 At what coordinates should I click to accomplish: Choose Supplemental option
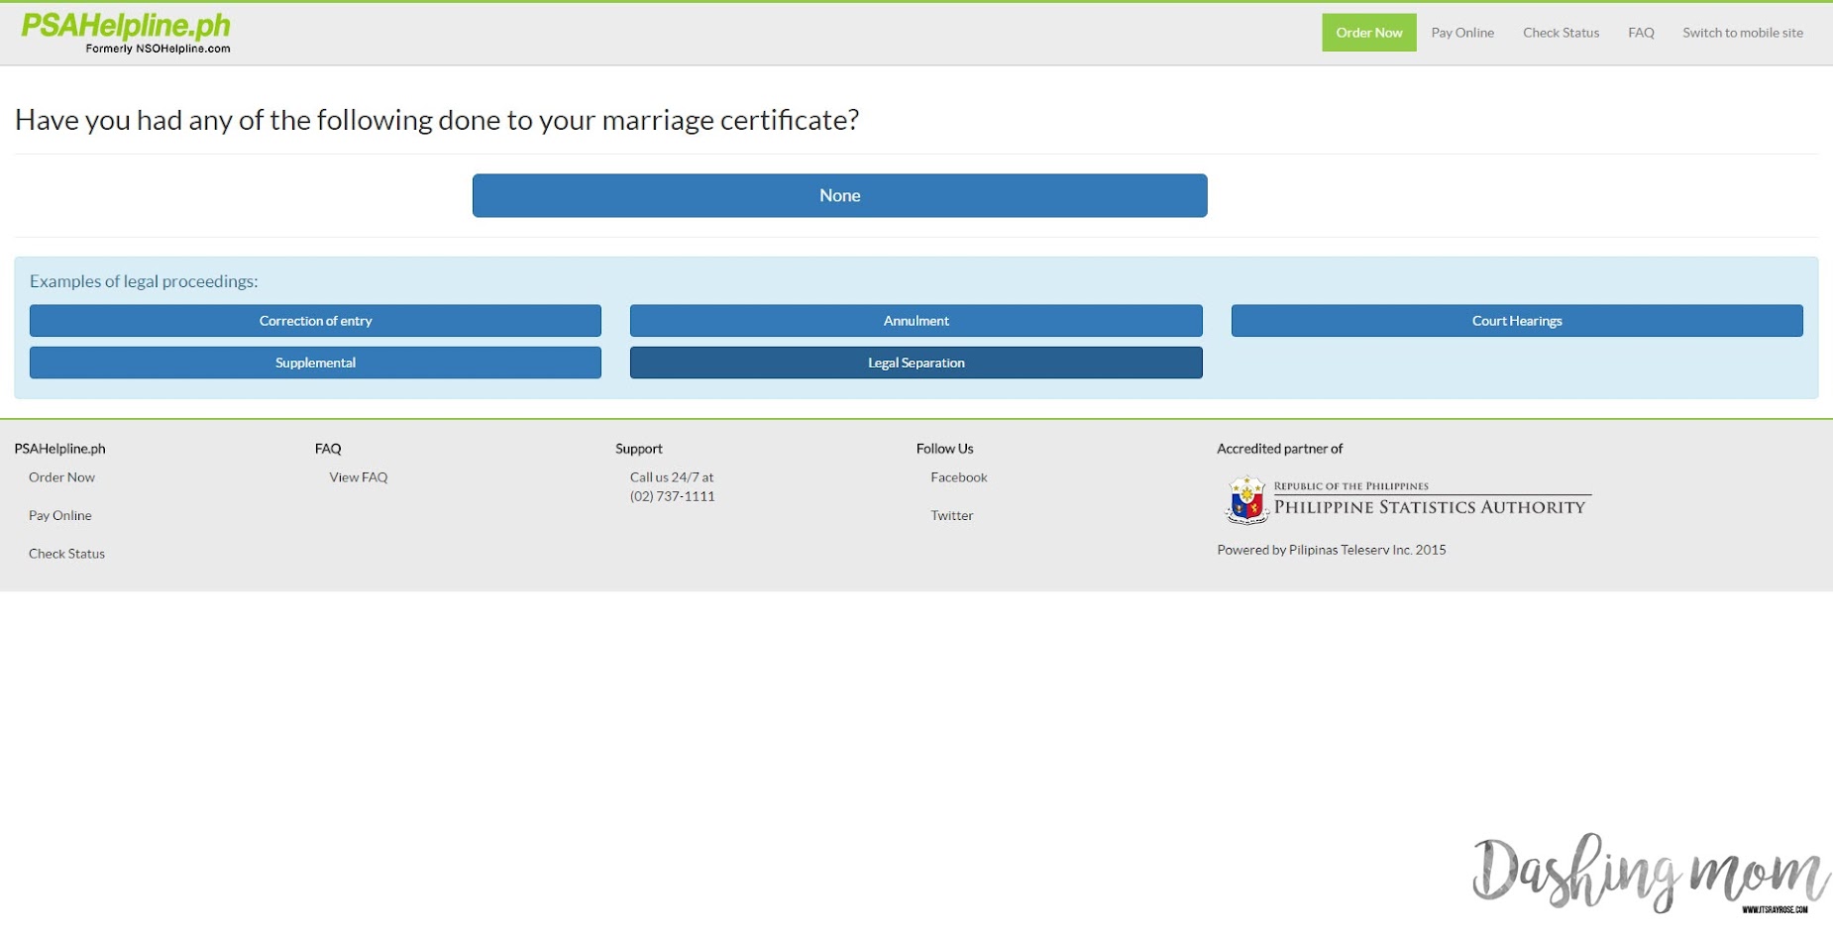[x=315, y=363]
